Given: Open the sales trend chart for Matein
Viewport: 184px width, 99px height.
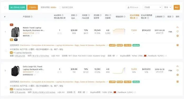Looking at the screenshot, I should (119, 32).
